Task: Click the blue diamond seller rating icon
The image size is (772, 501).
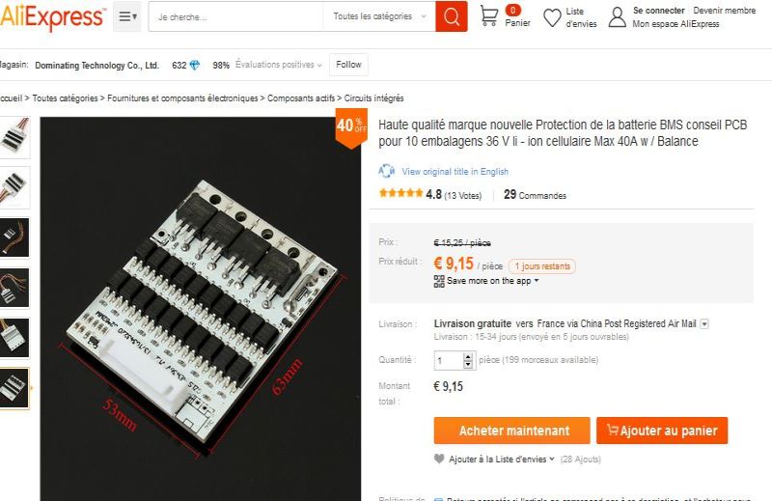Action: click(x=195, y=65)
